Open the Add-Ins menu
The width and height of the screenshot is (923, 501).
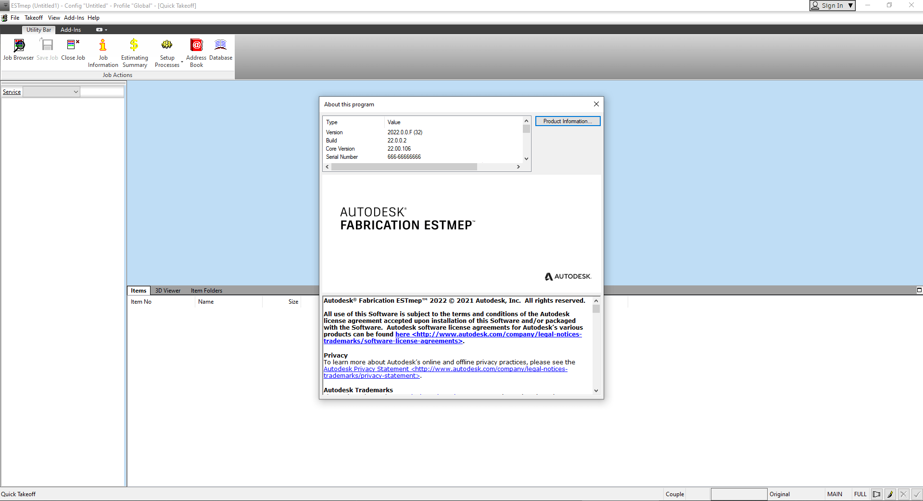tap(74, 18)
